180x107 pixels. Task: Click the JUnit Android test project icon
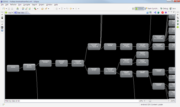26,9
